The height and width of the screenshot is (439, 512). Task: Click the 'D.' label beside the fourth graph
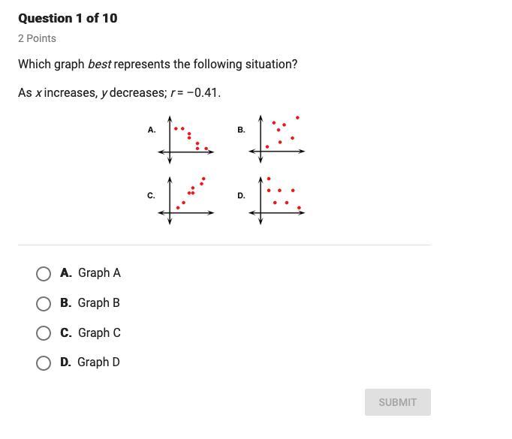[x=241, y=196]
